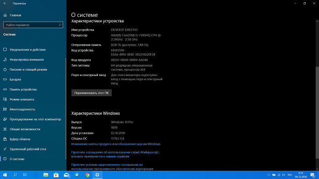The width and height of the screenshot is (319, 179).
Task: Click network icon in system tray
Action: pos(279,175)
